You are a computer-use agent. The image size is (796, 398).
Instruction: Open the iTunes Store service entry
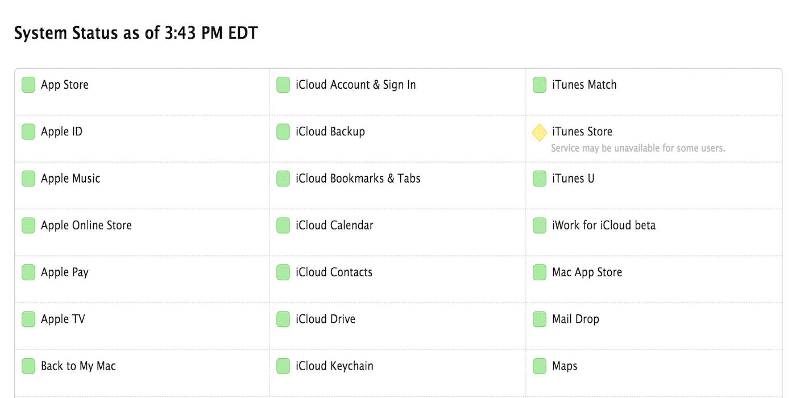[581, 131]
